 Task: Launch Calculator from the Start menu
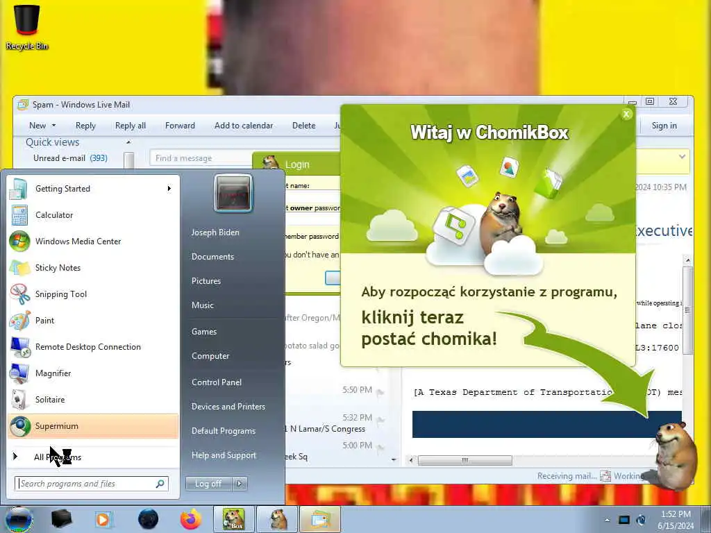[93, 215]
